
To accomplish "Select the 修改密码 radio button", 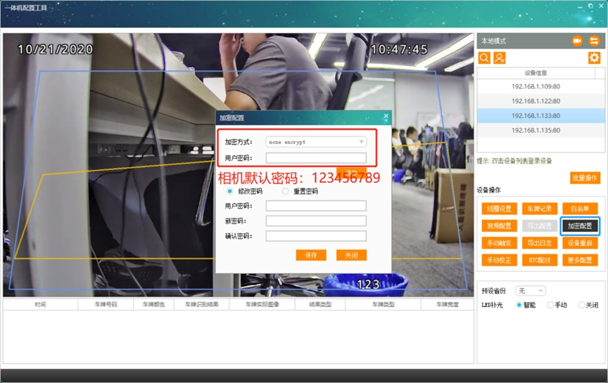I will (x=229, y=191).
